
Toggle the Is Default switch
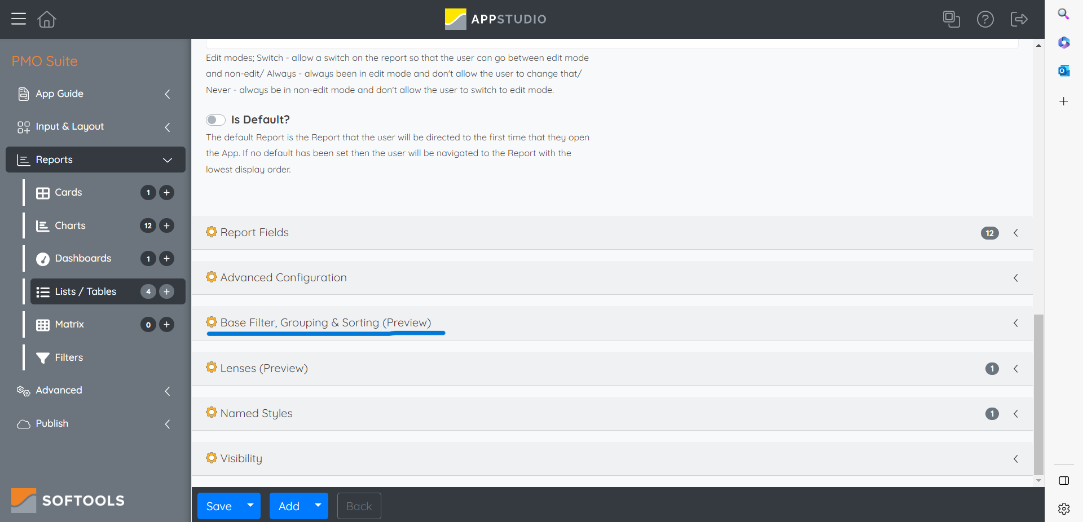pos(215,120)
